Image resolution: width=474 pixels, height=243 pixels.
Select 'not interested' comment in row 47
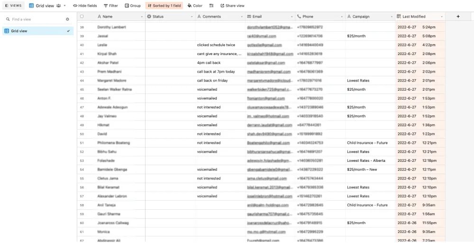[220, 107]
